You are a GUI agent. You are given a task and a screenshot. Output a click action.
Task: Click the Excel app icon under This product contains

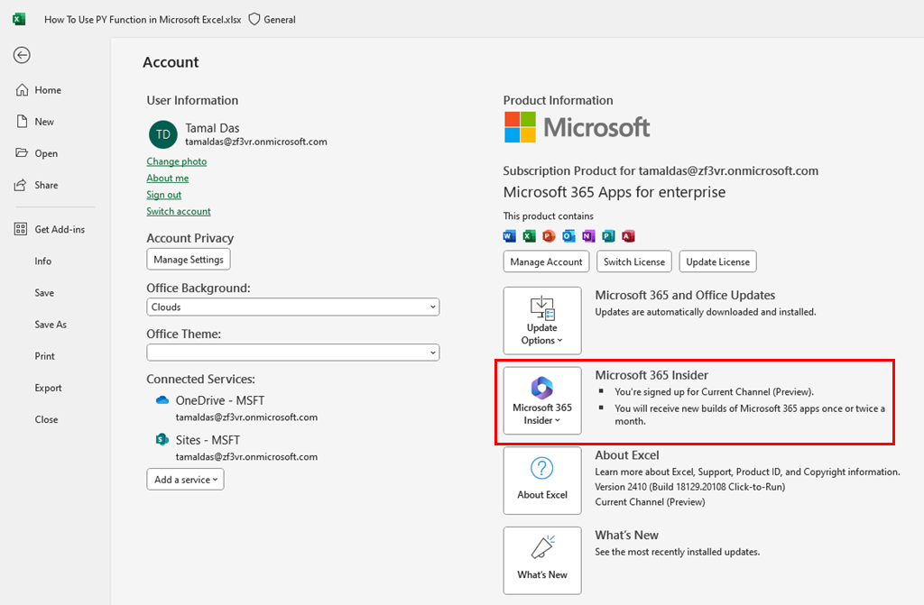tap(529, 236)
